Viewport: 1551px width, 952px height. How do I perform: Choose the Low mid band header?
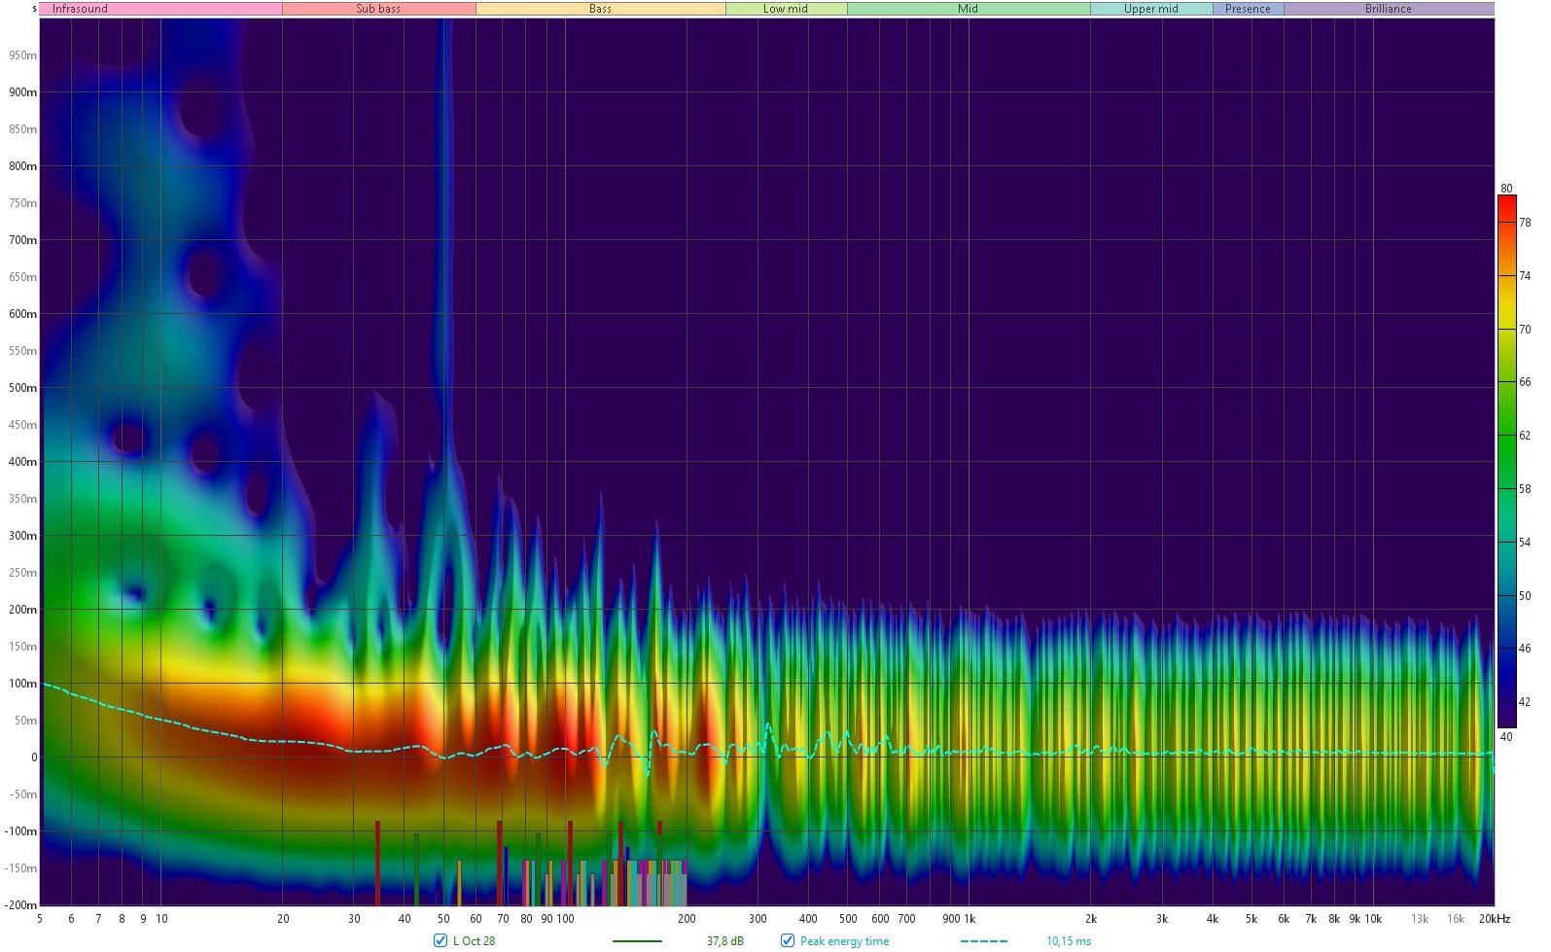(x=786, y=9)
